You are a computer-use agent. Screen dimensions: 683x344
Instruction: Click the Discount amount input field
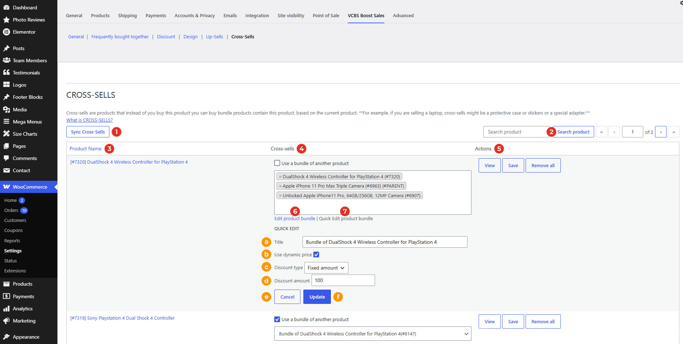tap(343, 280)
